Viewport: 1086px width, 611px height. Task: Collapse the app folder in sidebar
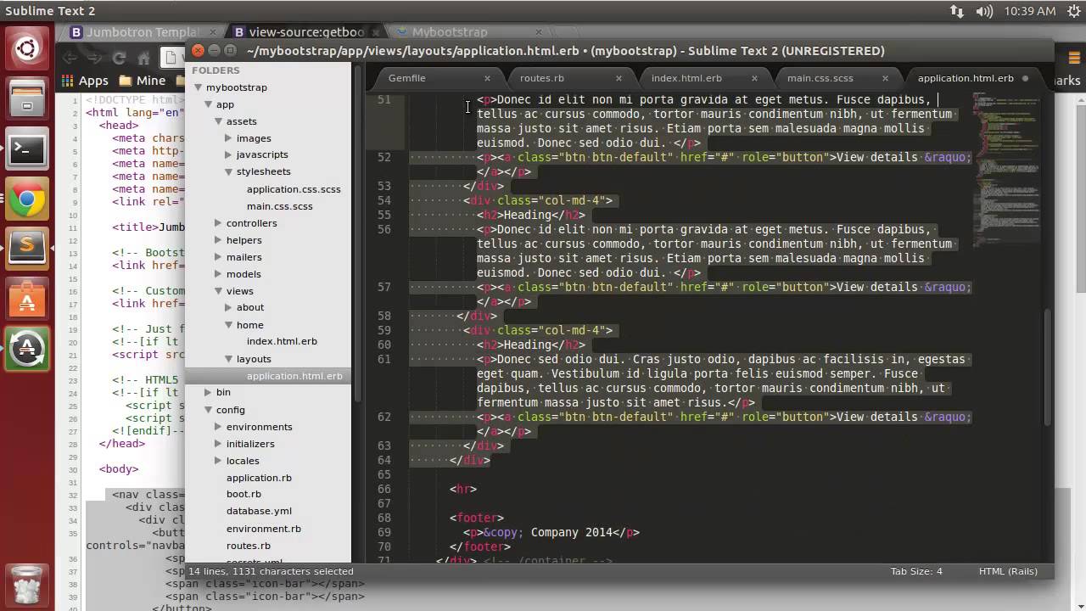coord(209,104)
